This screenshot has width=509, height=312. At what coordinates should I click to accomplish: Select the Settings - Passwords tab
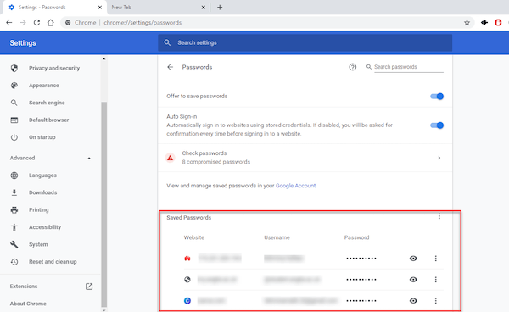(55, 8)
